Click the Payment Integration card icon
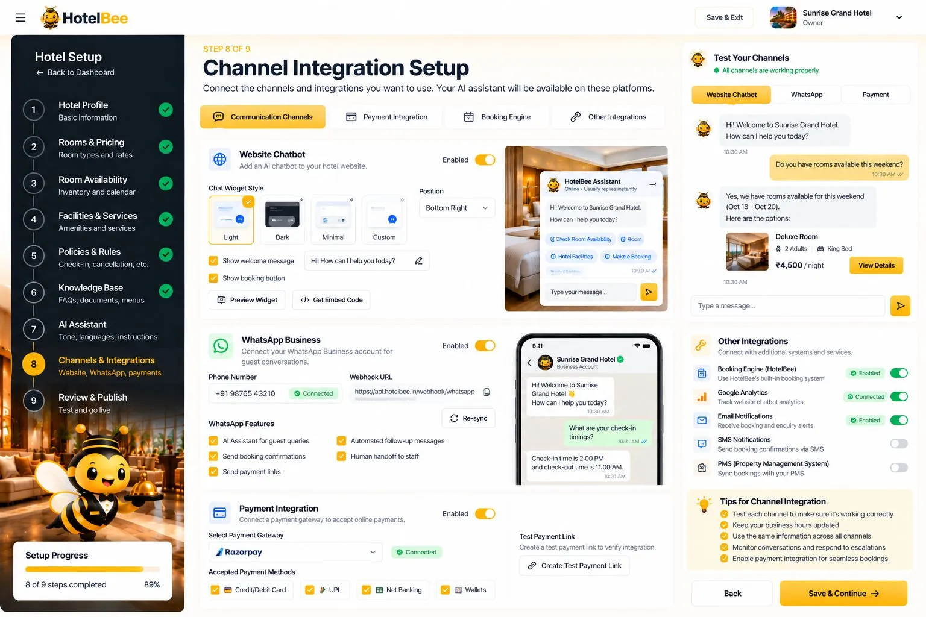This screenshot has height=617, width=926. pyautogui.click(x=220, y=513)
